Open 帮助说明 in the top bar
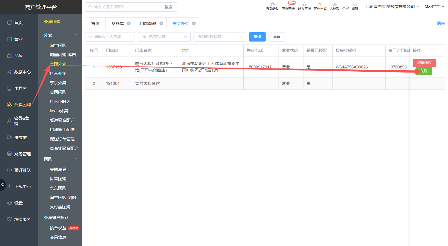 pos(273,6)
